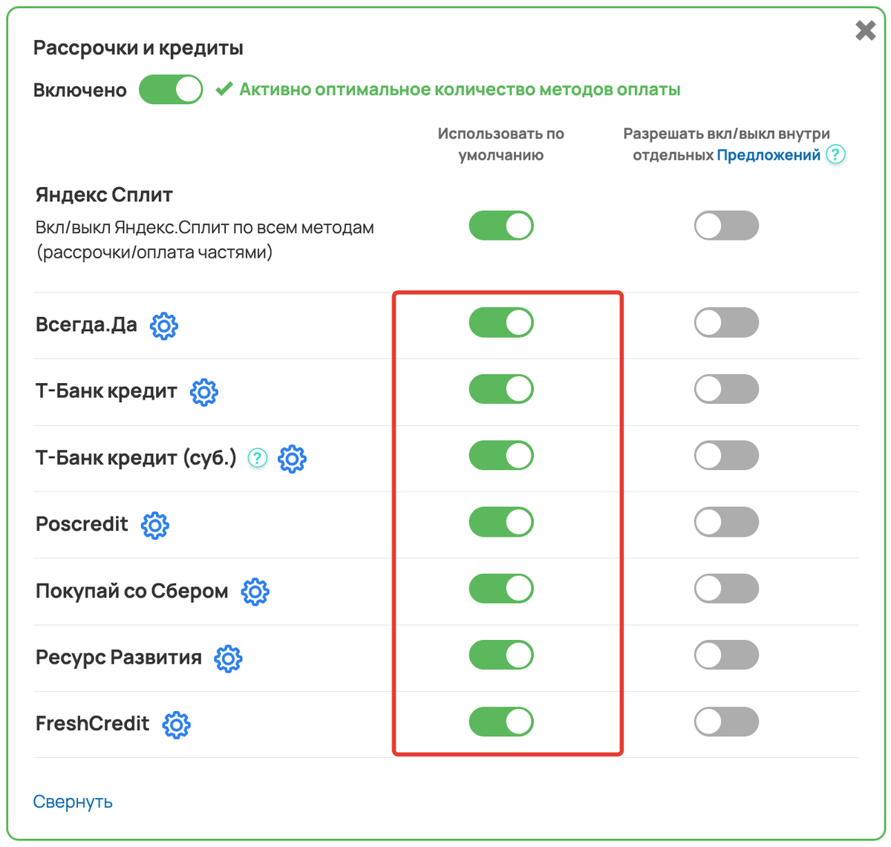Screen dimensions: 891x847
Task: Open Покупай со Сбером gear settings
Action: click(255, 592)
